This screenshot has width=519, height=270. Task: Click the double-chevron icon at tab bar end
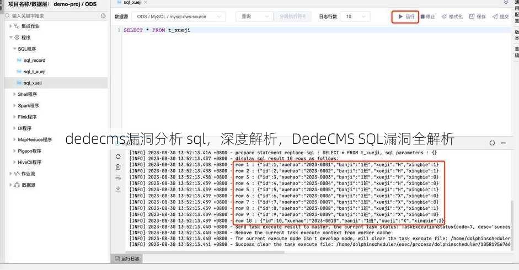[x=506, y=2]
